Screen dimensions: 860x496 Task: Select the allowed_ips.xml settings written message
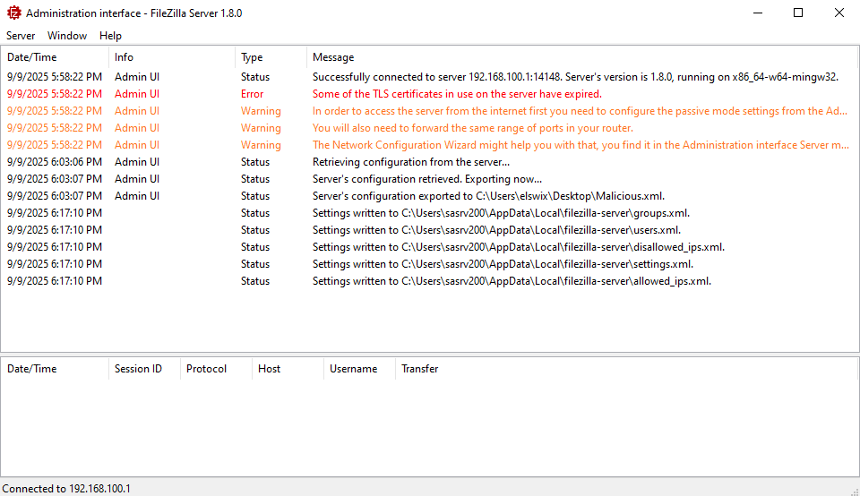[x=512, y=280]
